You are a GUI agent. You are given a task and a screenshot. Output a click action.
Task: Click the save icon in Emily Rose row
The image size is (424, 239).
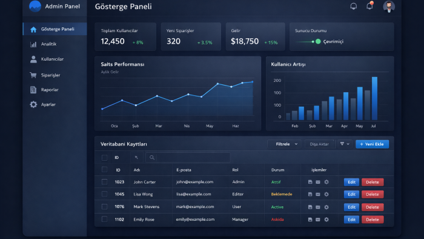point(310,220)
